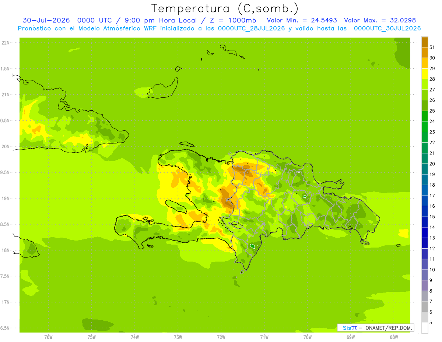Click the '18N' latitude label

[6, 251]
